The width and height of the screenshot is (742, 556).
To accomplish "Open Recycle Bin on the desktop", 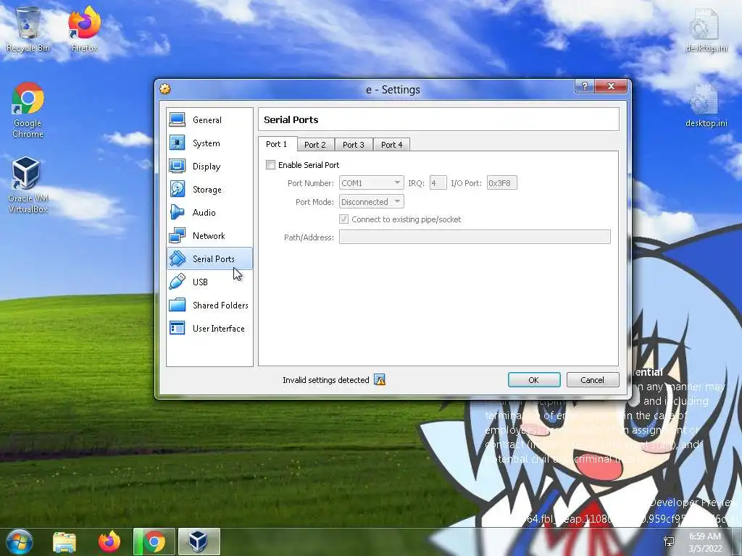I will pyautogui.click(x=28, y=29).
